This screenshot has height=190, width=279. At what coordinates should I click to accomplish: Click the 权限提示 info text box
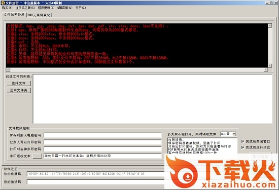click(x=202, y=146)
